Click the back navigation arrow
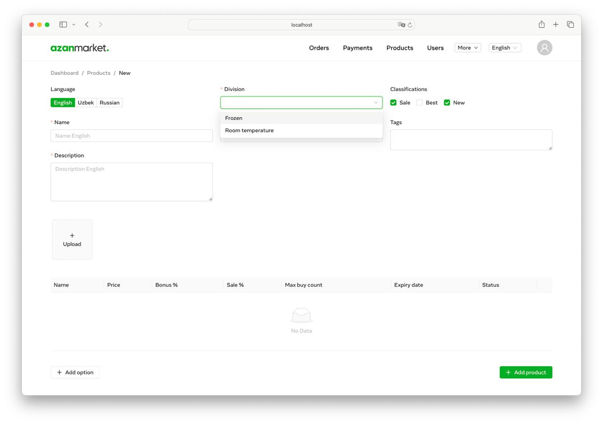 [x=87, y=24]
